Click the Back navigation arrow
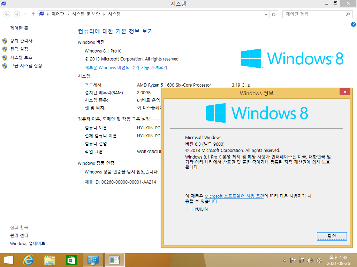 (7, 14)
